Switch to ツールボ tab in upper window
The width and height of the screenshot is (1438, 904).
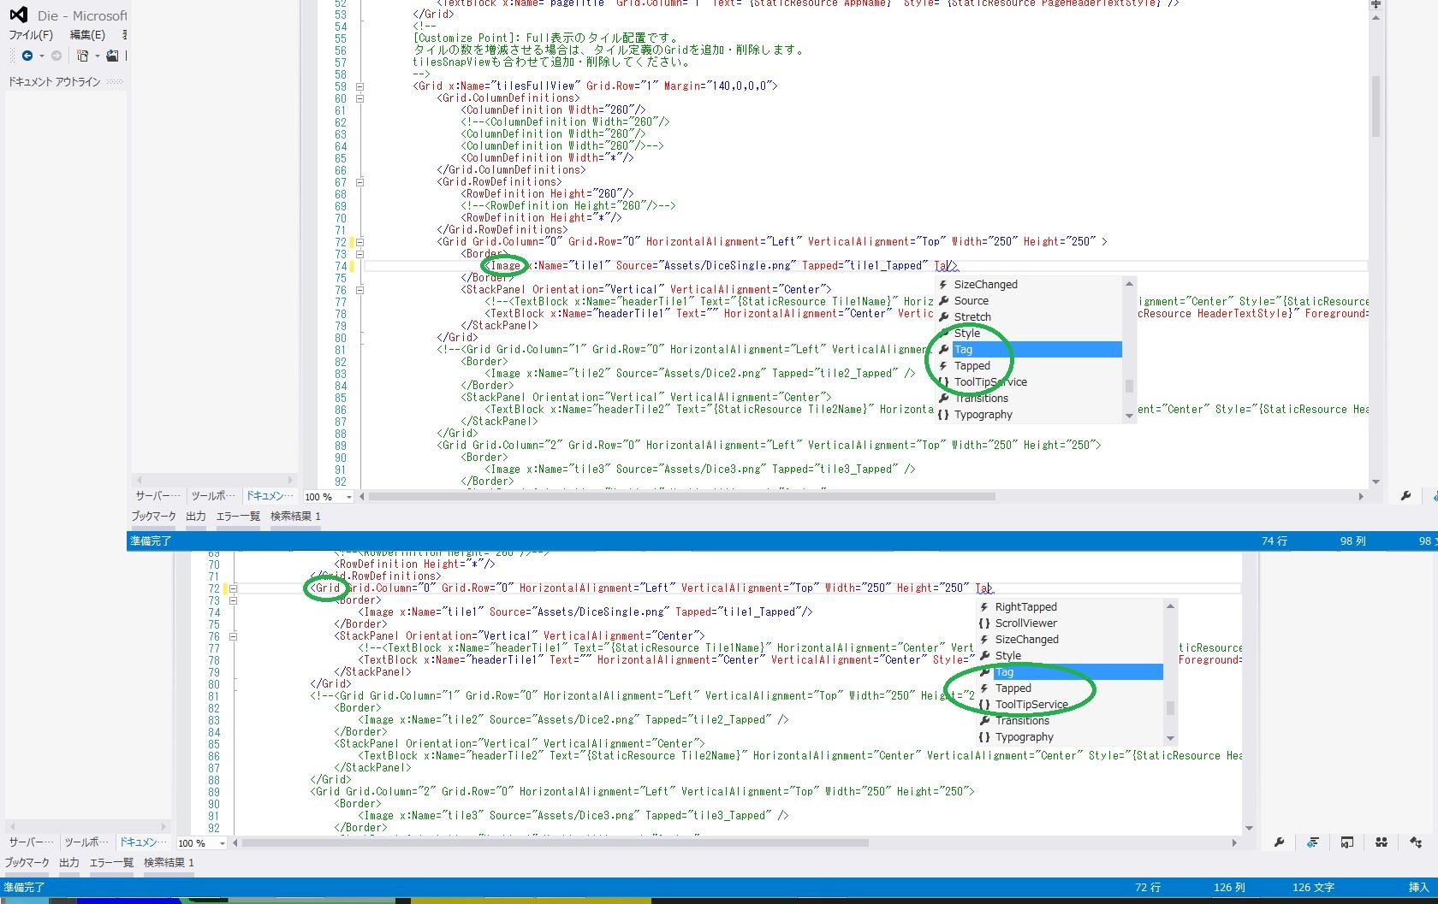point(213,496)
